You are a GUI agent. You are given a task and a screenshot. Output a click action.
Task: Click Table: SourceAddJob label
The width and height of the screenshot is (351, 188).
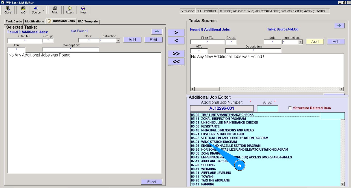pos(283,29)
